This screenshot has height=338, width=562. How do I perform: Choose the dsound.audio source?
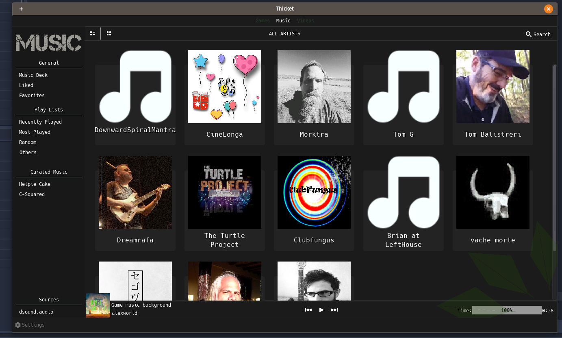pyautogui.click(x=36, y=312)
